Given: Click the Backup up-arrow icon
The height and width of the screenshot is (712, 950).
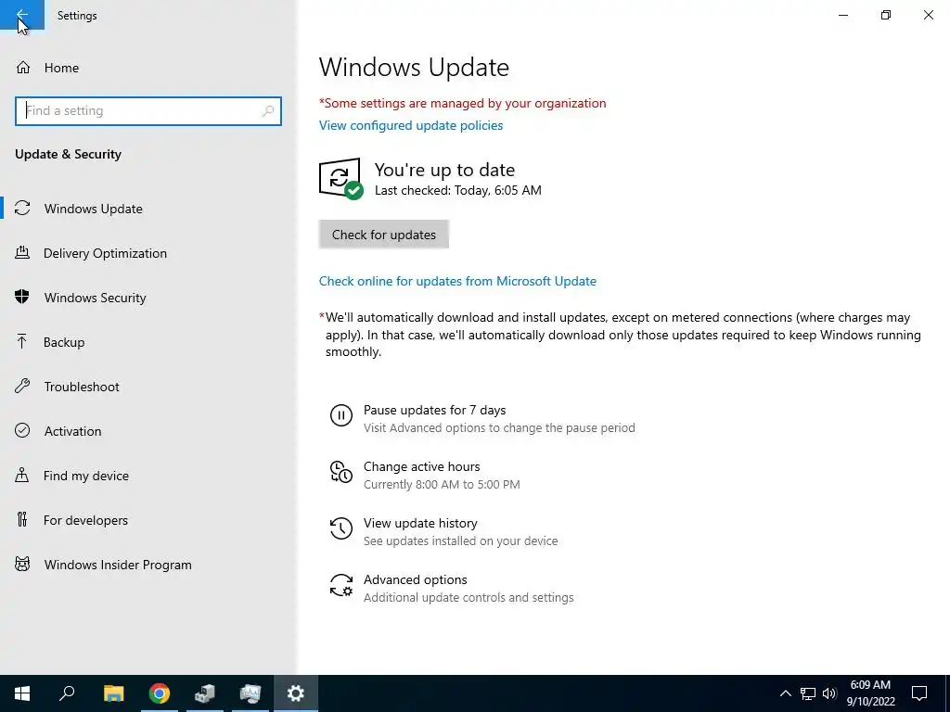Looking at the screenshot, I should point(22,341).
